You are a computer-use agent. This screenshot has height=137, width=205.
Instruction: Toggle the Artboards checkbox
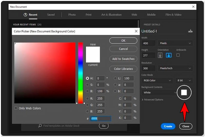pyautogui.click(x=178, y=55)
